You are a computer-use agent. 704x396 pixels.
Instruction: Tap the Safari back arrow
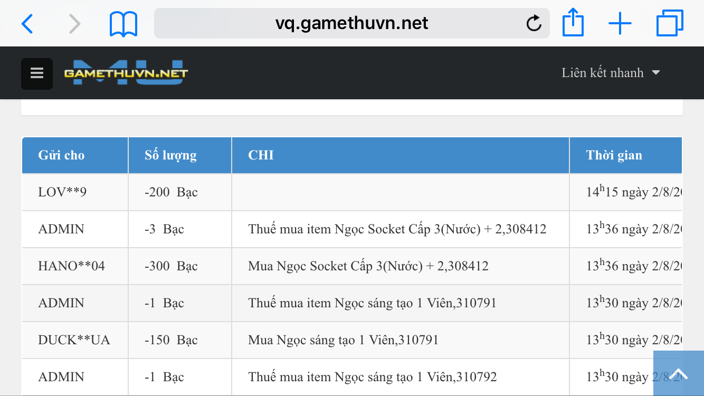pos(27,24)
